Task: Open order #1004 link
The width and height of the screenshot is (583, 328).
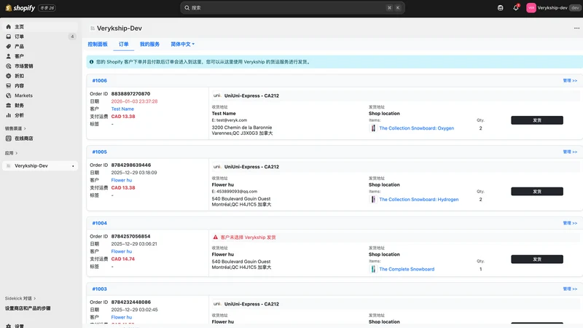Action: pos(99,223)
